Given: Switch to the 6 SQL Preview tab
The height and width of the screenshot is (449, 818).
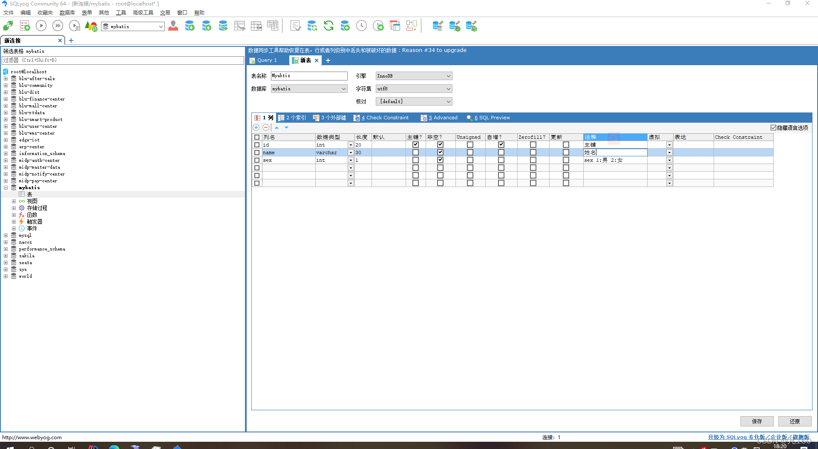Looking at the screenshot, I should coord(488,118).
